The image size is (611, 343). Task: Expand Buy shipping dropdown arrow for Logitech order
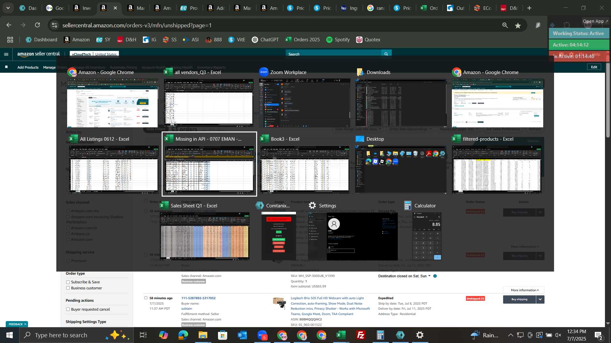tap(540, 299)
